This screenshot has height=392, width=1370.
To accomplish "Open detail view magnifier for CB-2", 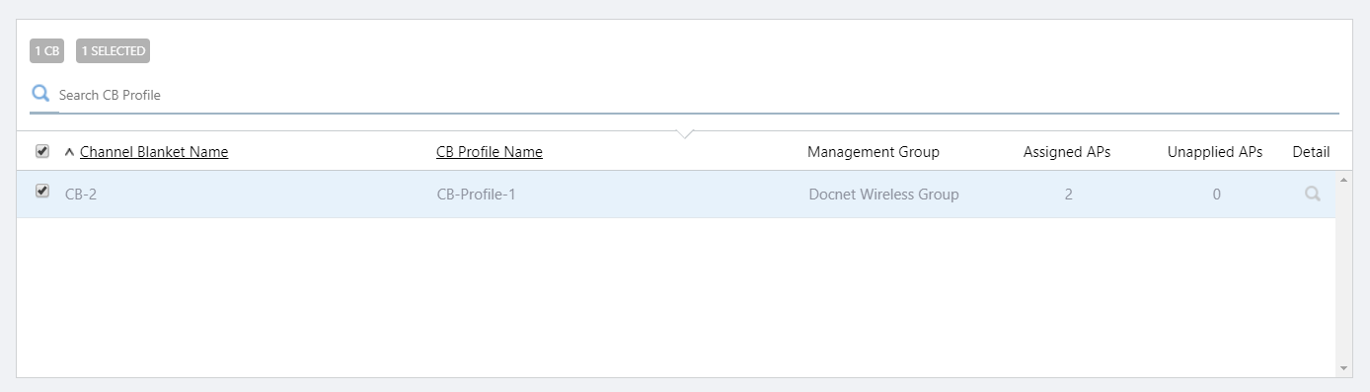I will [x=1312, y=195].
